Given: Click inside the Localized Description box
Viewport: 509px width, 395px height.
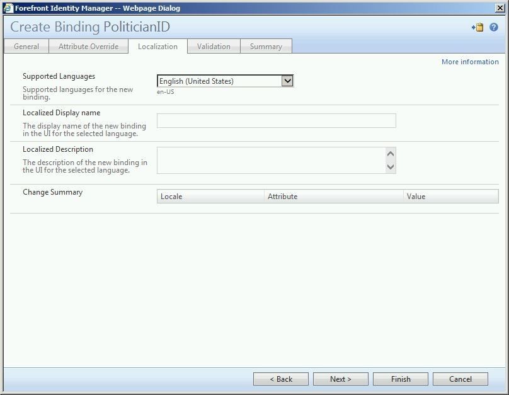Looking at the screenshot, I should click(272, 161).
